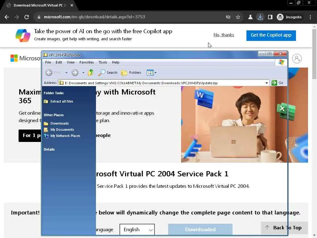Expand Forward history dropdown arrow

point(83,73)
